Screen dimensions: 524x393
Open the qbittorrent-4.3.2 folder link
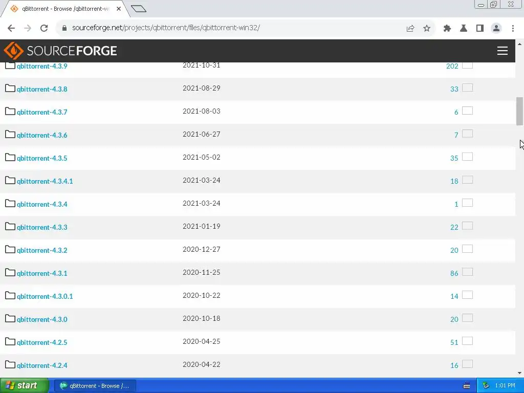[x=42, y=250]
